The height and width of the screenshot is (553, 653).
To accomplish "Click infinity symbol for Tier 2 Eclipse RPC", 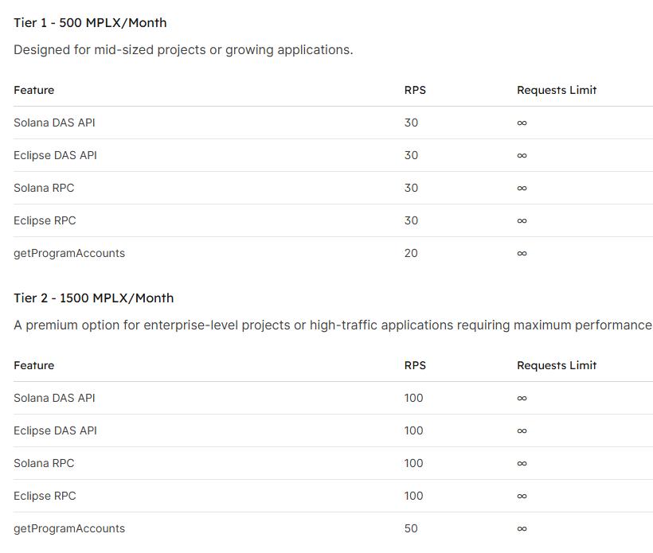I will (x=522, y=496).
